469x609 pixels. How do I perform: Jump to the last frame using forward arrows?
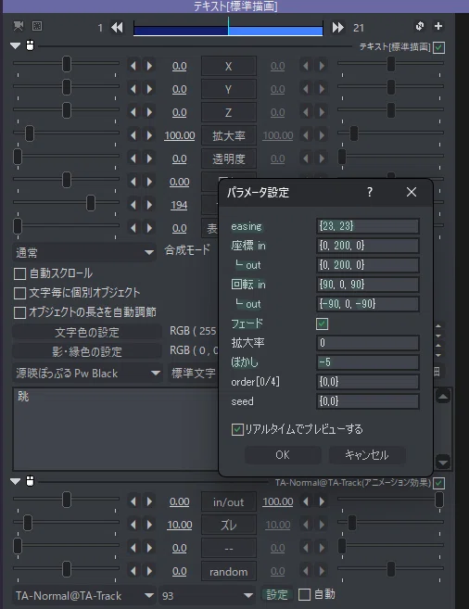[x=337, y=27]
